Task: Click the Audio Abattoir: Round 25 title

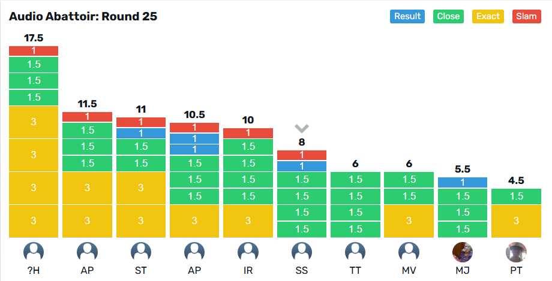Action: (x=83, y=16)
